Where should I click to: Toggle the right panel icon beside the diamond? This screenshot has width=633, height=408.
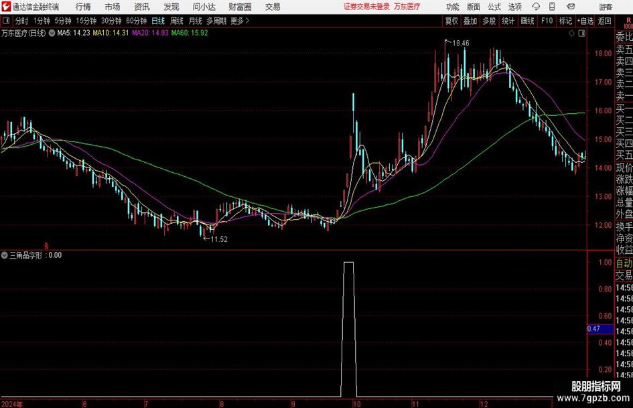click(581, 33)
